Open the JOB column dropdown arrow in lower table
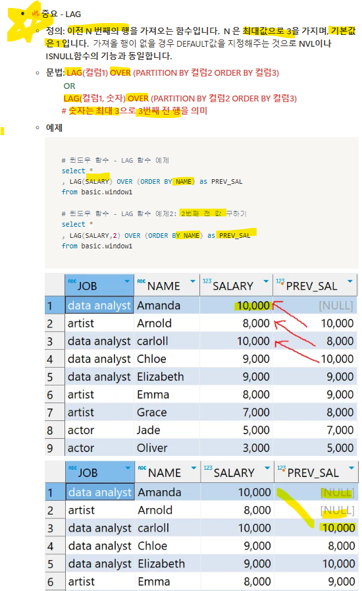 coord(128,468)
